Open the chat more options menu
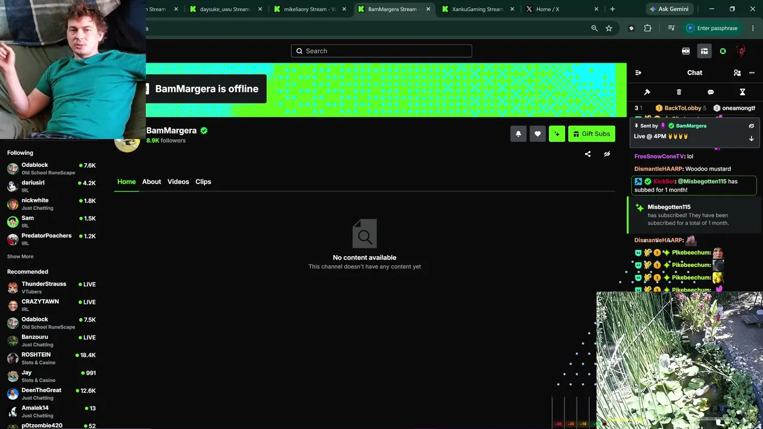 point(752,73)
